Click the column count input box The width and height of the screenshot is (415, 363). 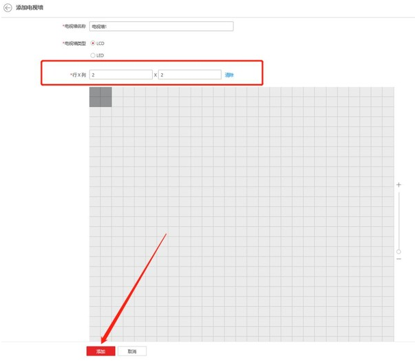click(x=189, y=75)
